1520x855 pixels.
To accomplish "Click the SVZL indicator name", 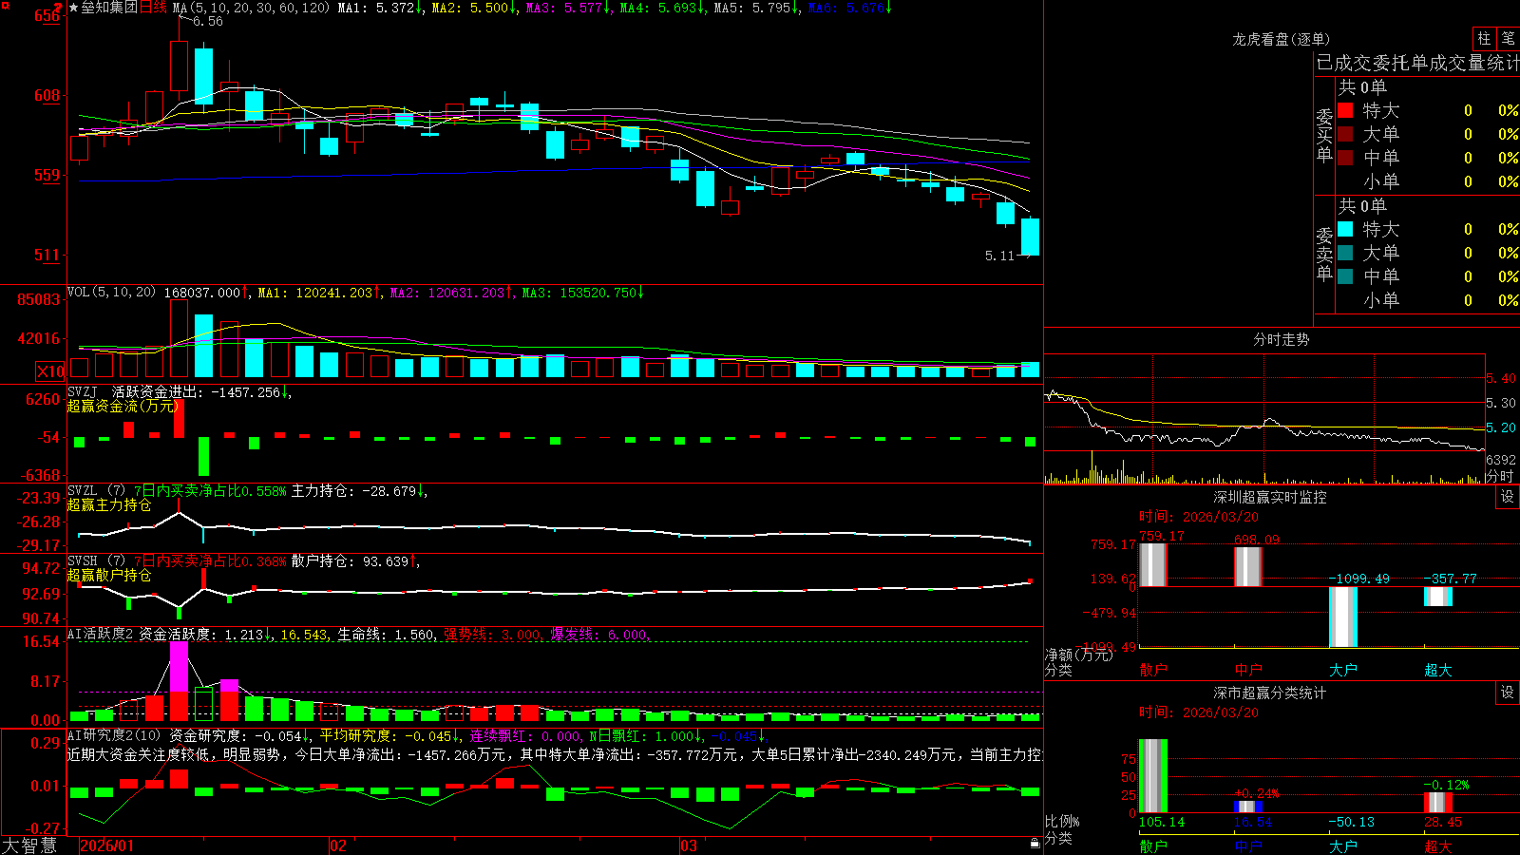I will (x=83, y=491).
